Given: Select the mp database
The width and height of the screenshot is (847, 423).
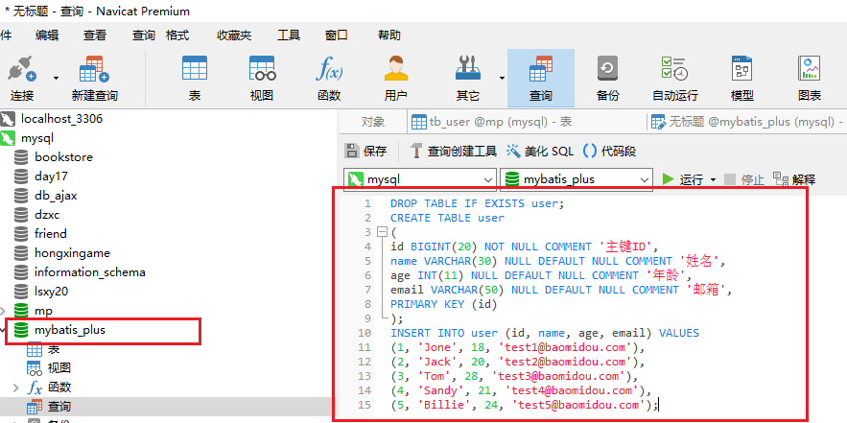Looking at the screenshot, I should click(43, 311).
